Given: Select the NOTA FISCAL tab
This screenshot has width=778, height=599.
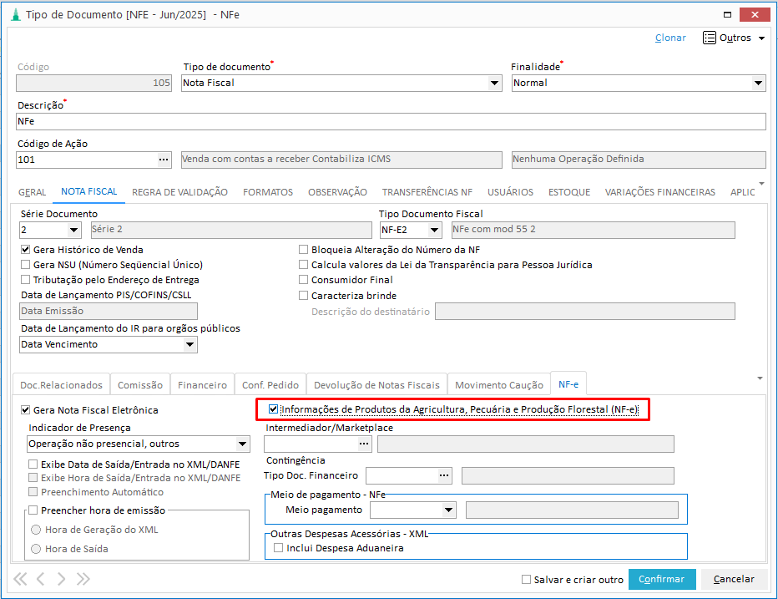Looking at the screenshot, I should pyautogui.click(x=88, y=191).
